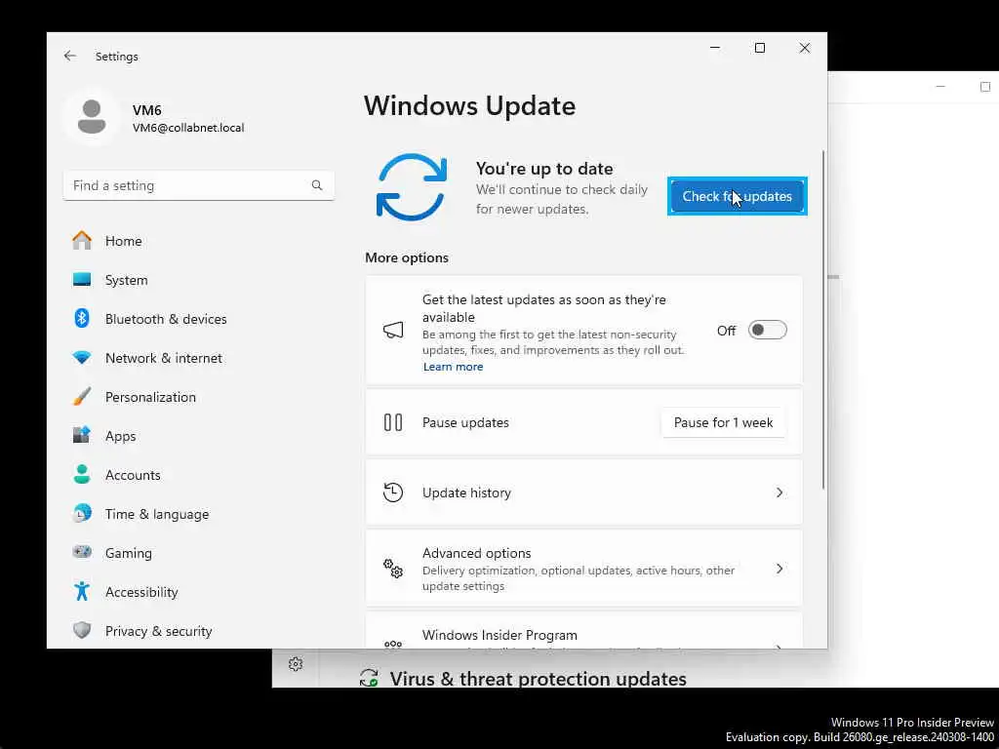The width and height of the screenshot is (999, 749).
Task: Click the pause bars icon
Action: [x=393, y=422]
